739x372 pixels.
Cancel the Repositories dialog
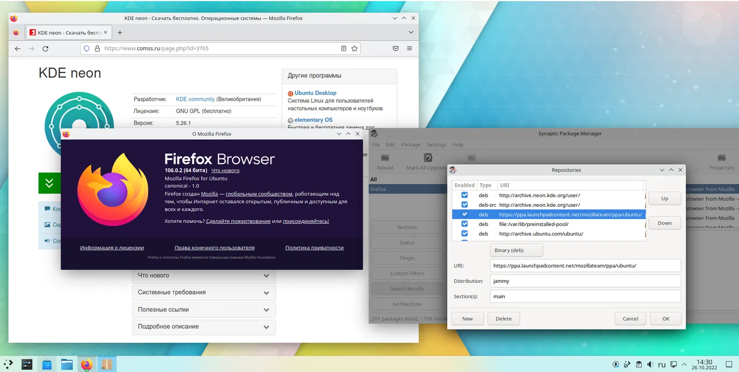click(x=630, y=318)
